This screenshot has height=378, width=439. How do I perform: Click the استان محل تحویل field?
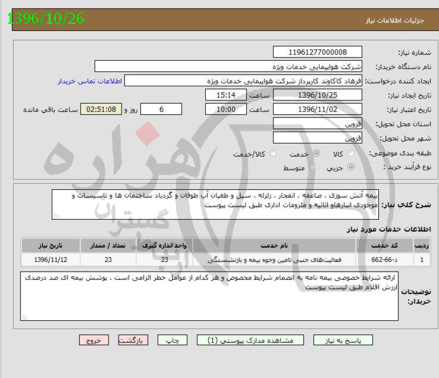(318, 124)
